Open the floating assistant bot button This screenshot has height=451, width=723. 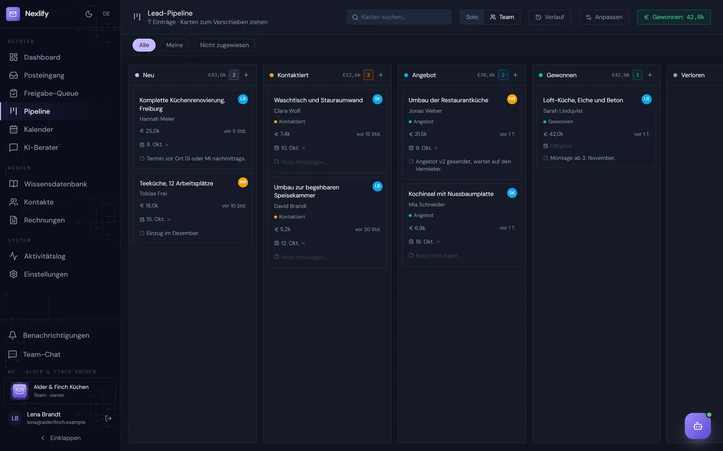(x=698, y=426)
